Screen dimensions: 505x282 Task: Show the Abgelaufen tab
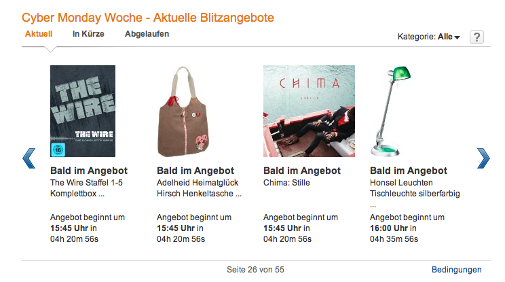coord(147,34)
